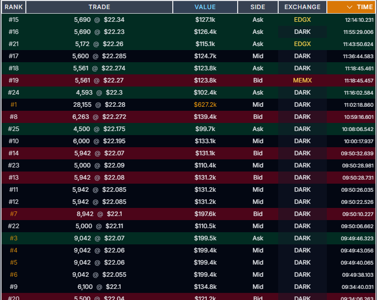Sort by the TRADE column header
Screen dimensions: 377x300
[x=99, y=7]
